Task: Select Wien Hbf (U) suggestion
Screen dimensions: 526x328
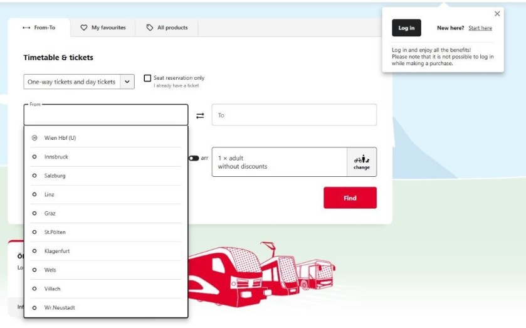Action: [106, 137]
